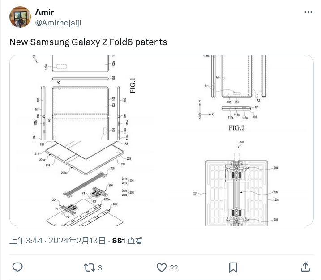Click the like count 22
The width and height of the screenshot is (321, 280).
point(174,268)
